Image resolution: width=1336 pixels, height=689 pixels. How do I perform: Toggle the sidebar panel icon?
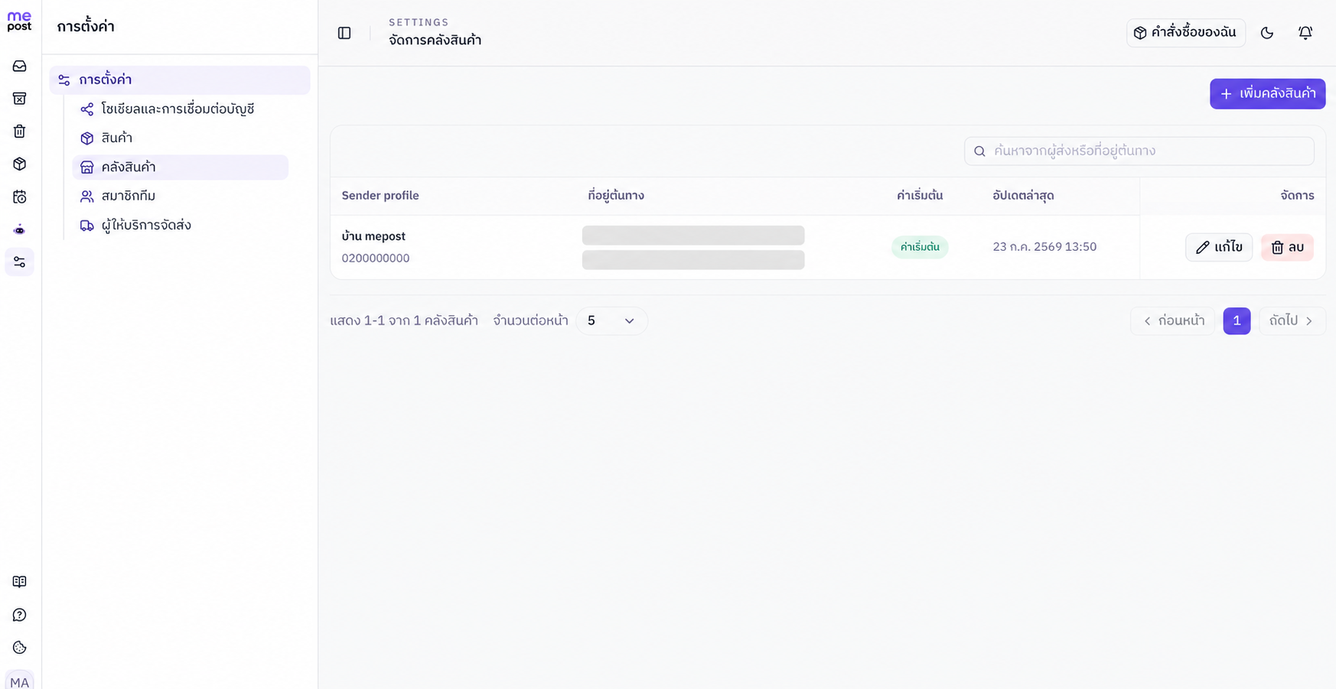tap(344, 33)
